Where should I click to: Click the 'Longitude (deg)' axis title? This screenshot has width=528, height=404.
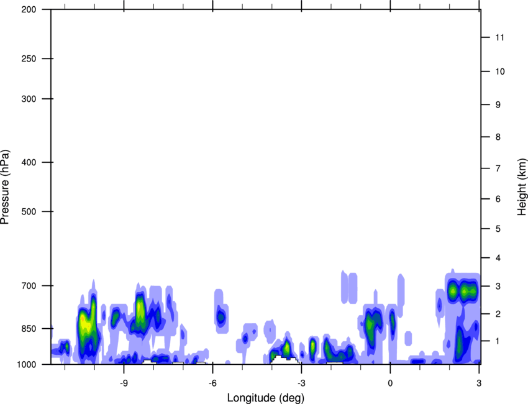pyautogui.click(x=266, y=398)
